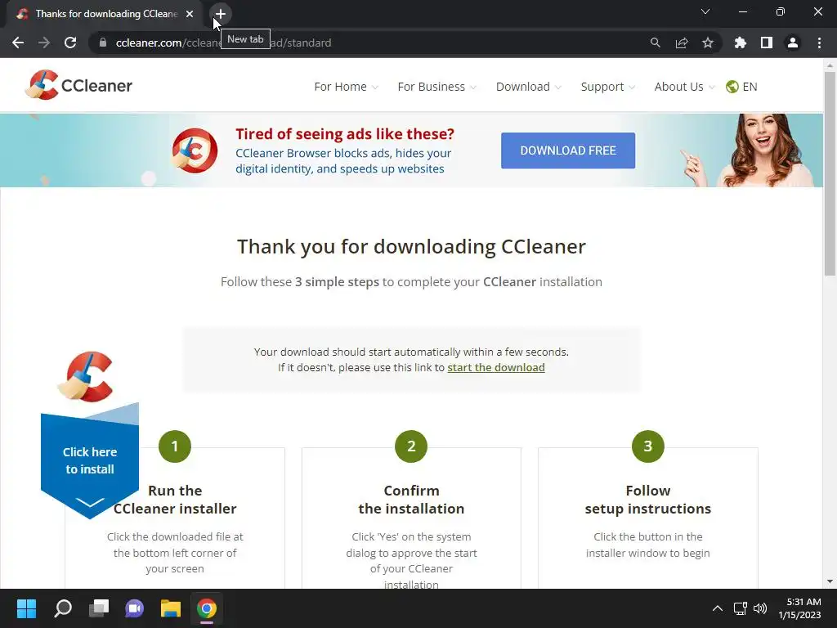Screen dimensions: 837x628
Task: Expand the Support menu
Action: tap(608, 87)
